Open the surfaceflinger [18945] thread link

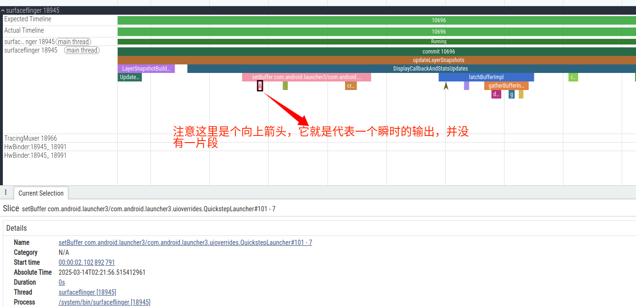click(x=87, y=292)
